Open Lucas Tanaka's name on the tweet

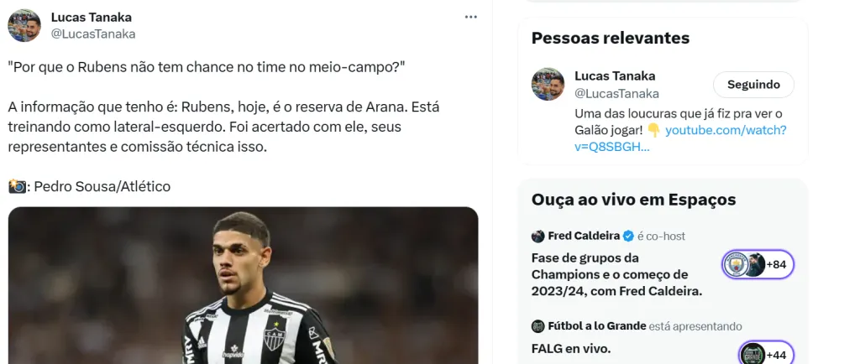coord(92,18)
